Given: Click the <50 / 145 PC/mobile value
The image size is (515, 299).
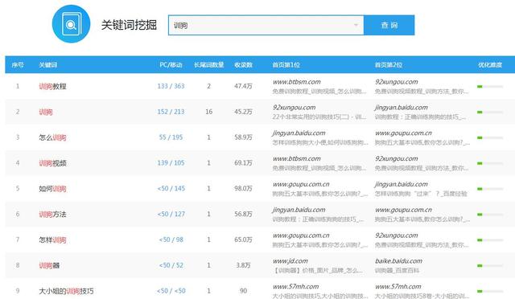Looking at the screenshot, I should tap(171, 188).
